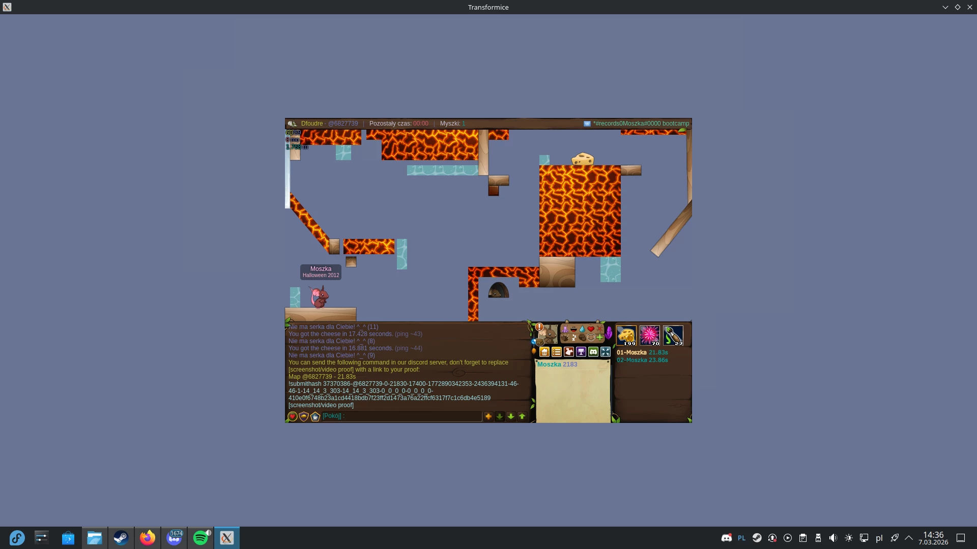977x549 pixels.
Task: Play the laugh emote
Action: click(x=573, y=329)
